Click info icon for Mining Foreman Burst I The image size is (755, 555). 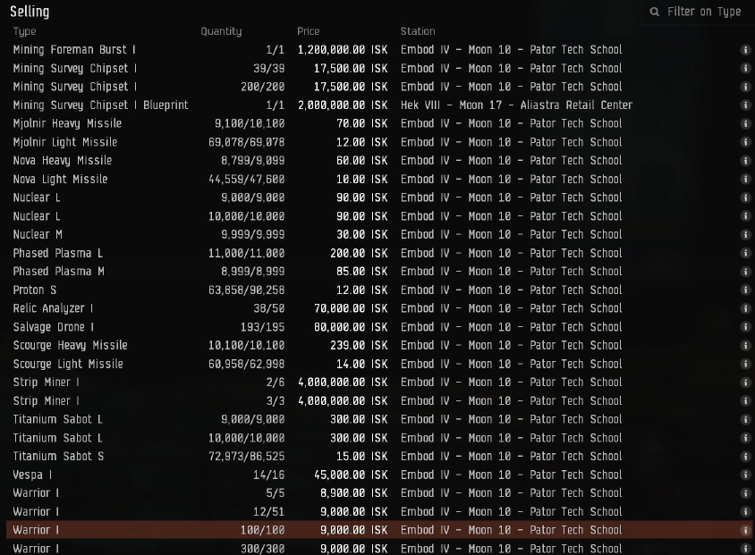click(745, 50)
